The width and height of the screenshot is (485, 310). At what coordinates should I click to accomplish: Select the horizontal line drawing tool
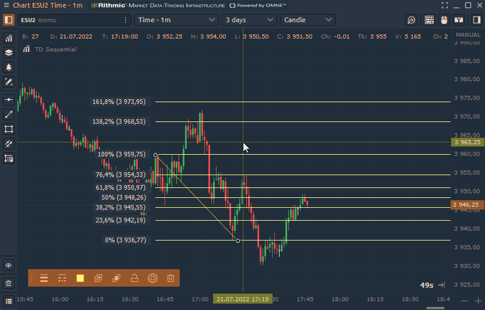point(9,100)
